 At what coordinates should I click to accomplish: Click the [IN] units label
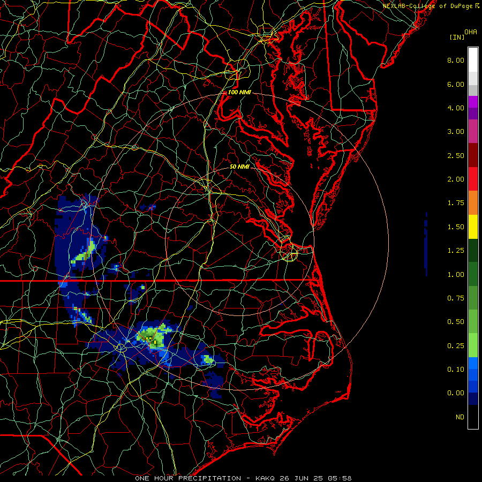pos(457,37)
